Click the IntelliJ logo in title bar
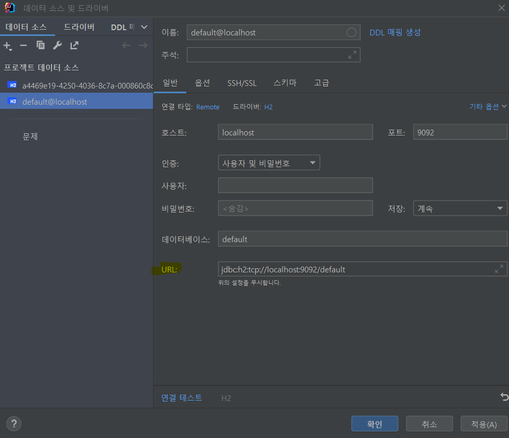 click(x=10, y=7)
